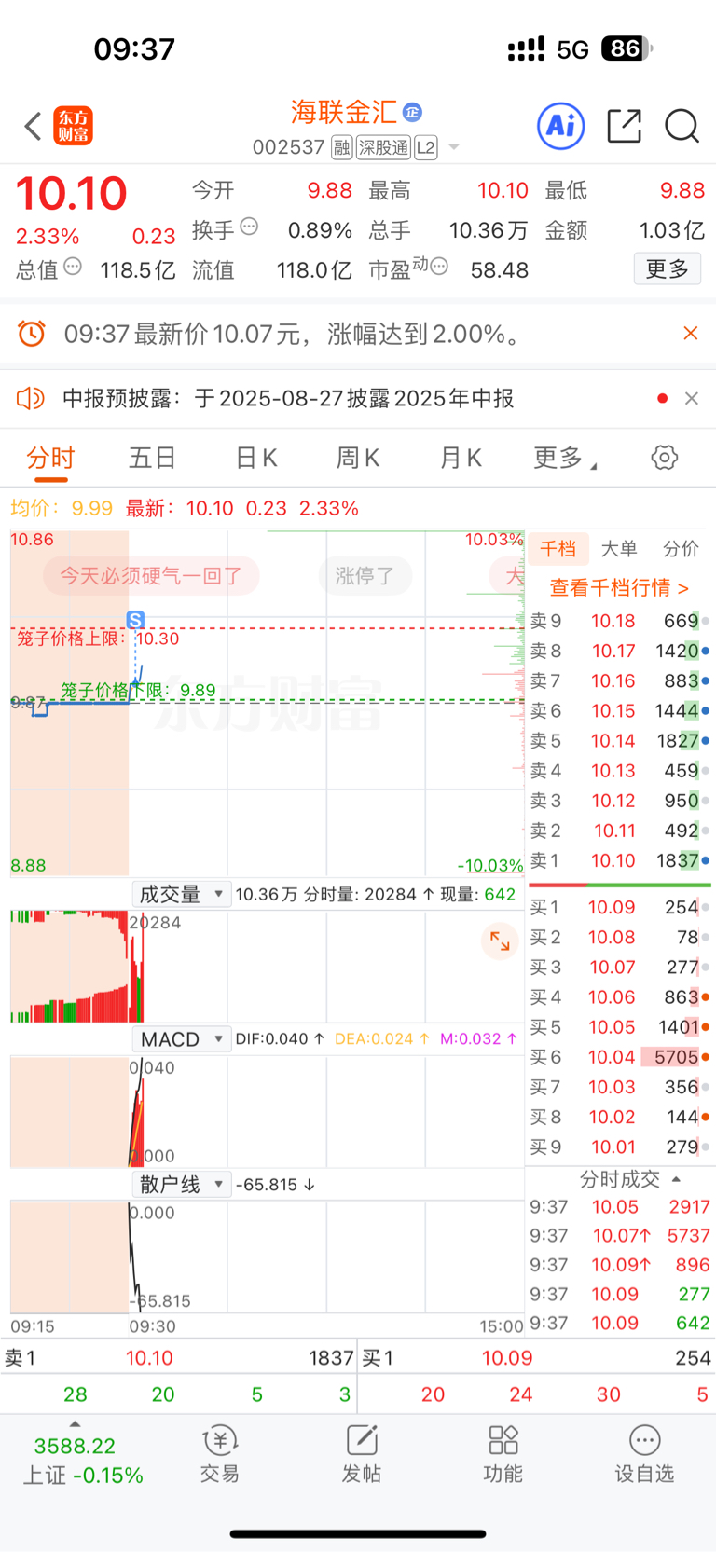The image size is (716, 1552).
Task: Tap the 卖1 price 10.10 order row
Action: 619,861
